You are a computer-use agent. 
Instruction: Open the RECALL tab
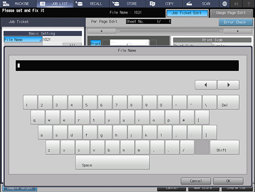click(x=91, y=3)
